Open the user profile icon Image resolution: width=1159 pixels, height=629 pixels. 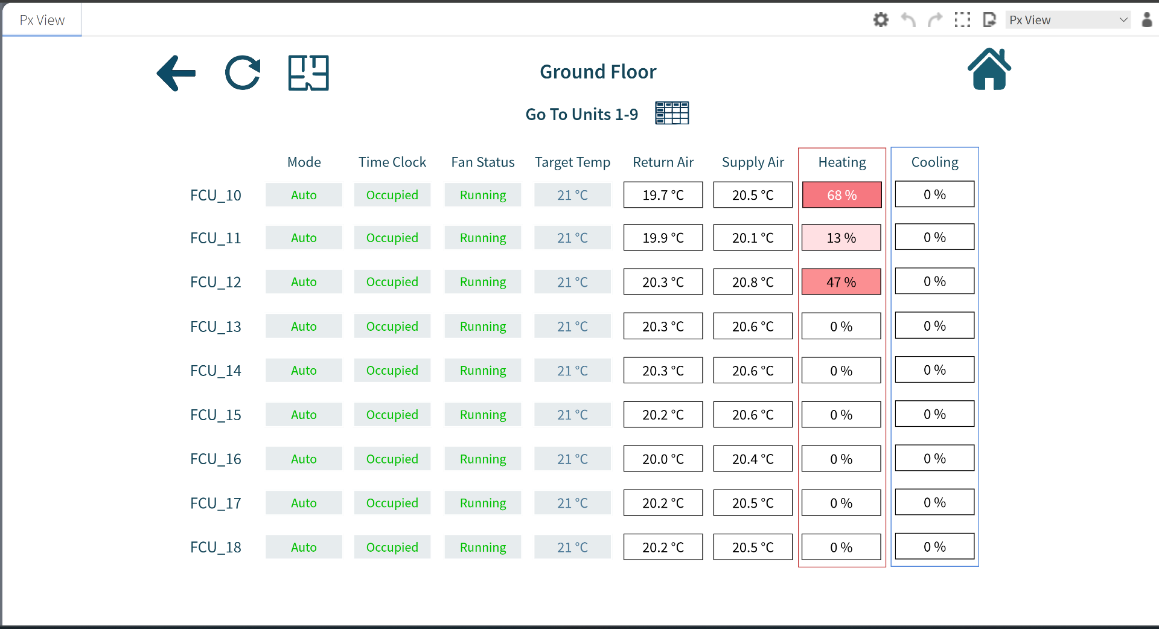point(1147,20)
